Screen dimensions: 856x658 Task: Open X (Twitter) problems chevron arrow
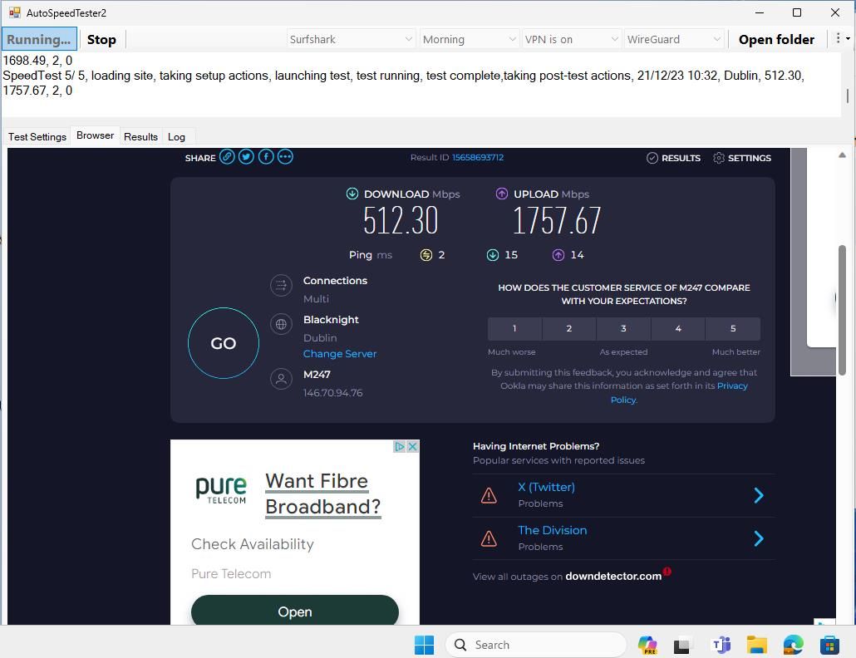759,495
